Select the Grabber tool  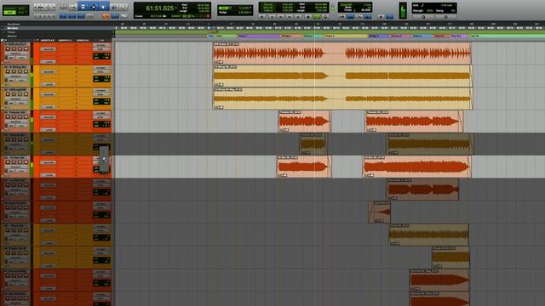click(x=103, y=7)
